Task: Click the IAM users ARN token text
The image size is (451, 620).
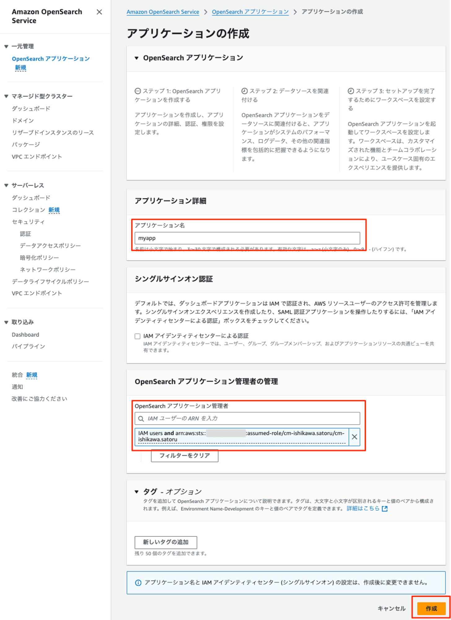Action: pos(241,436)
